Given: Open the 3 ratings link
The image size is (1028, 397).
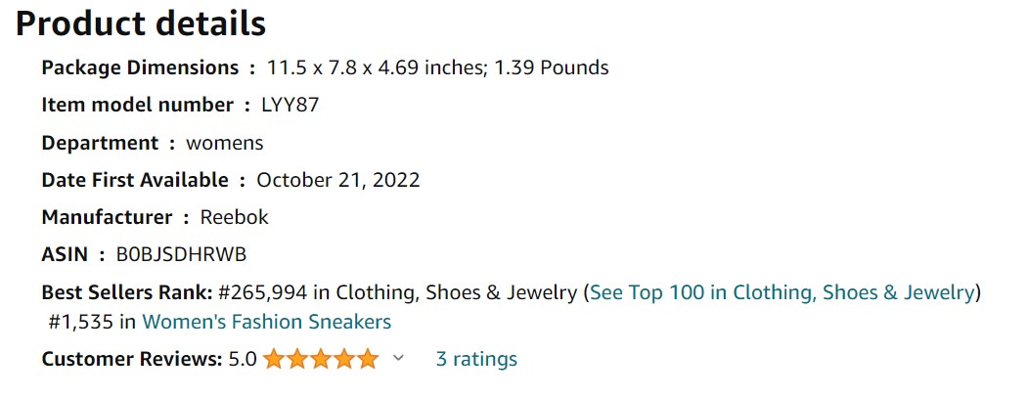Looking at the screenshot, I should tap(476, 359).
